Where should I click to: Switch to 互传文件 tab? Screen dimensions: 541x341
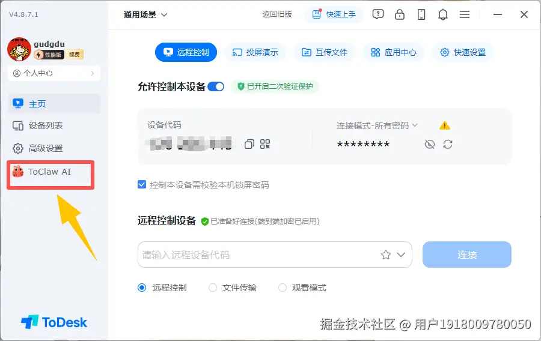coord(325,52)
